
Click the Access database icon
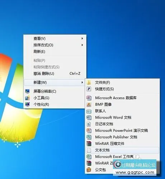point(89,98)
